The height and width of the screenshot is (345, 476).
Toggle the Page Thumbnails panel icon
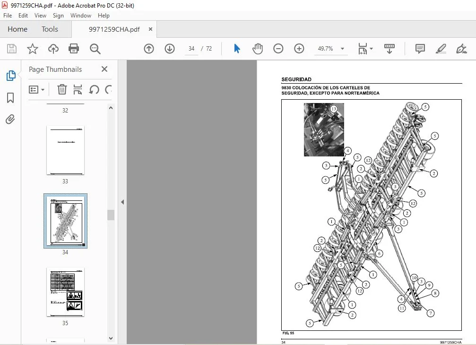click(x=11, y=75)
